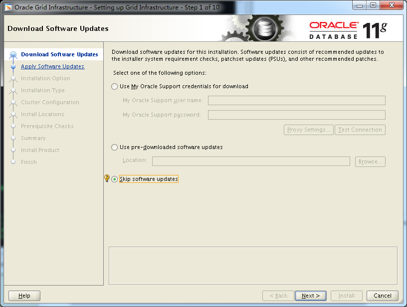This screenshot has width=407, height=307.
Task: Click the 'Download Software Updates' page heading
Action: pos(58,28)
